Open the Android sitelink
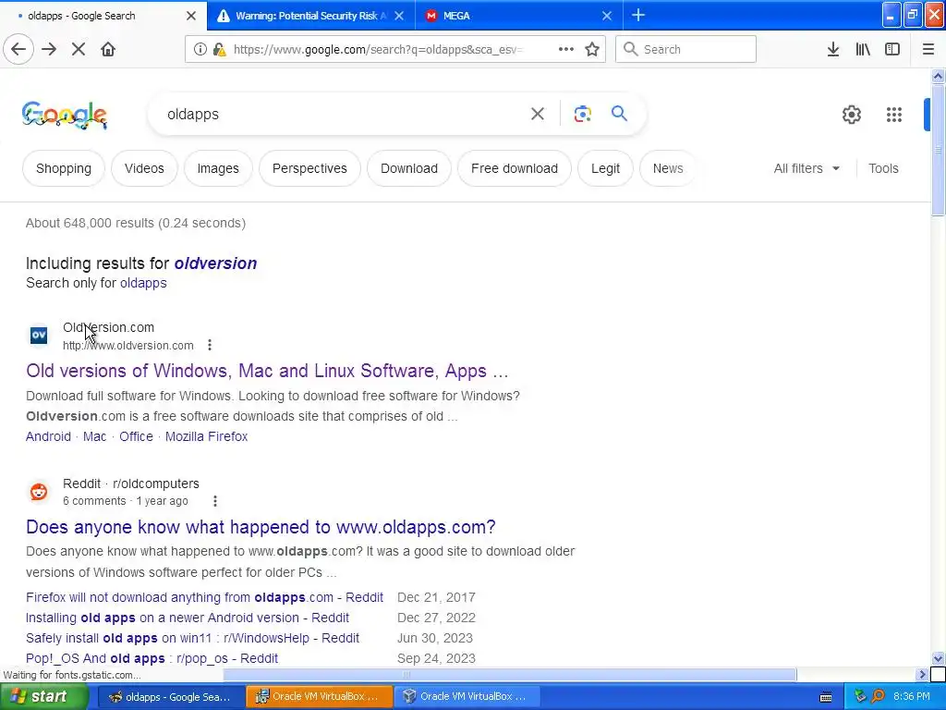The height and width of the screenshot is (710, 946). (48, 436)
